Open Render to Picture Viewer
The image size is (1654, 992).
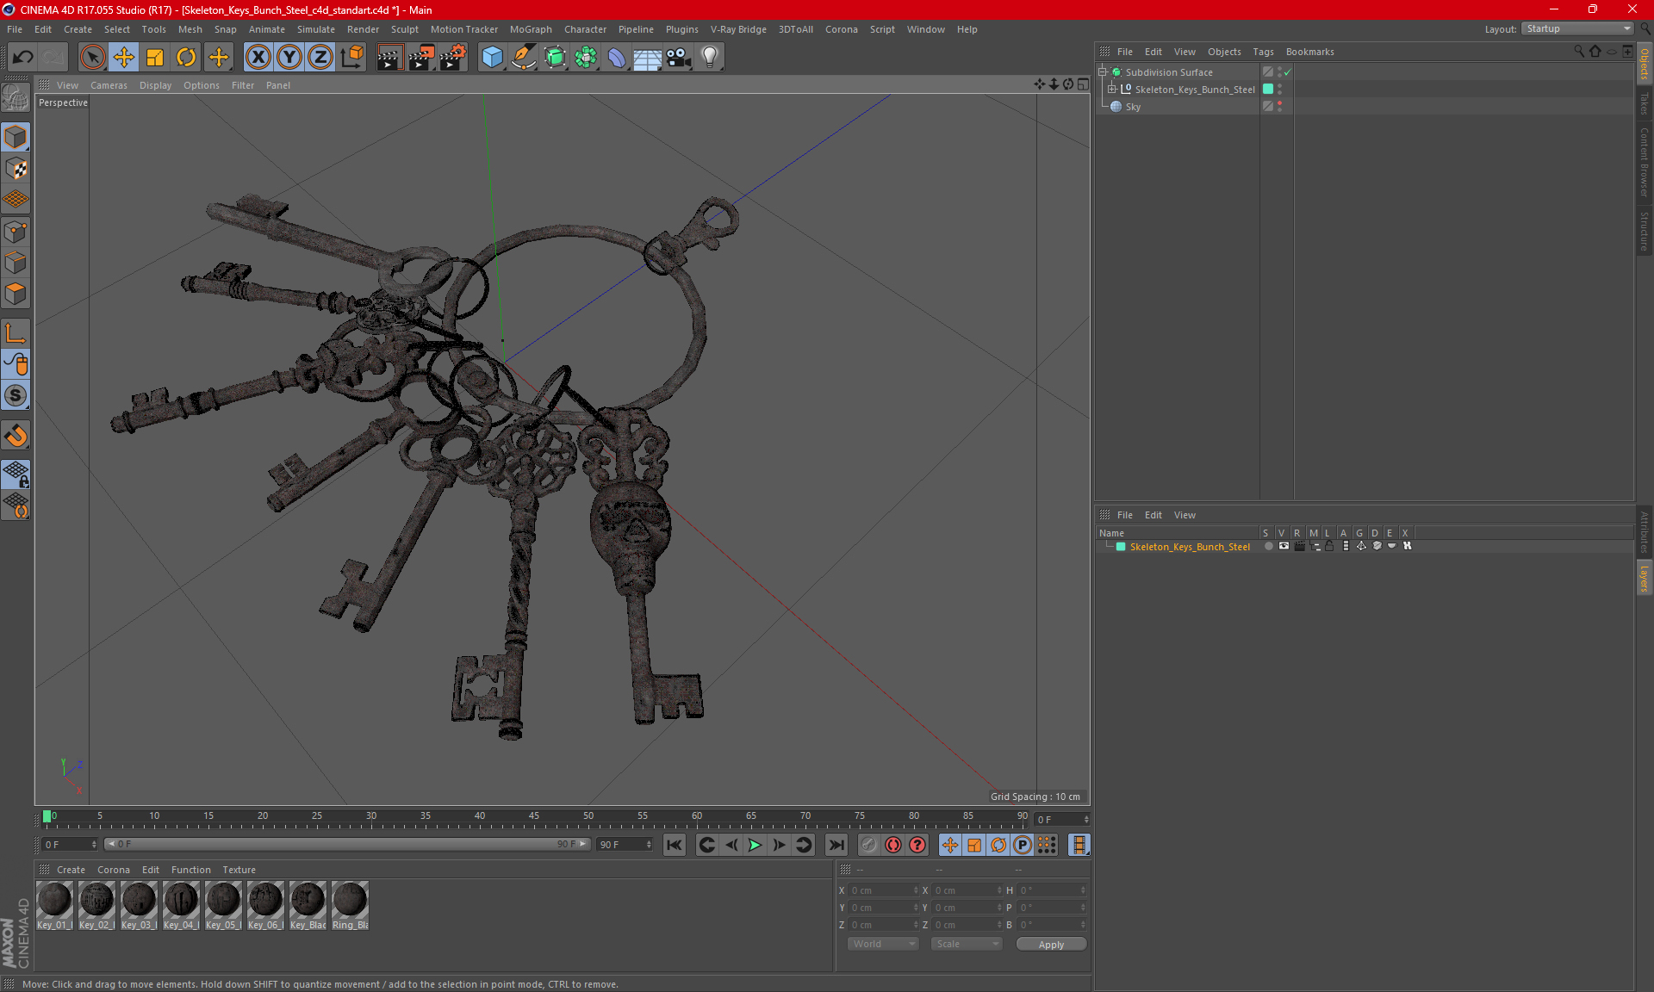pos(421,58)
